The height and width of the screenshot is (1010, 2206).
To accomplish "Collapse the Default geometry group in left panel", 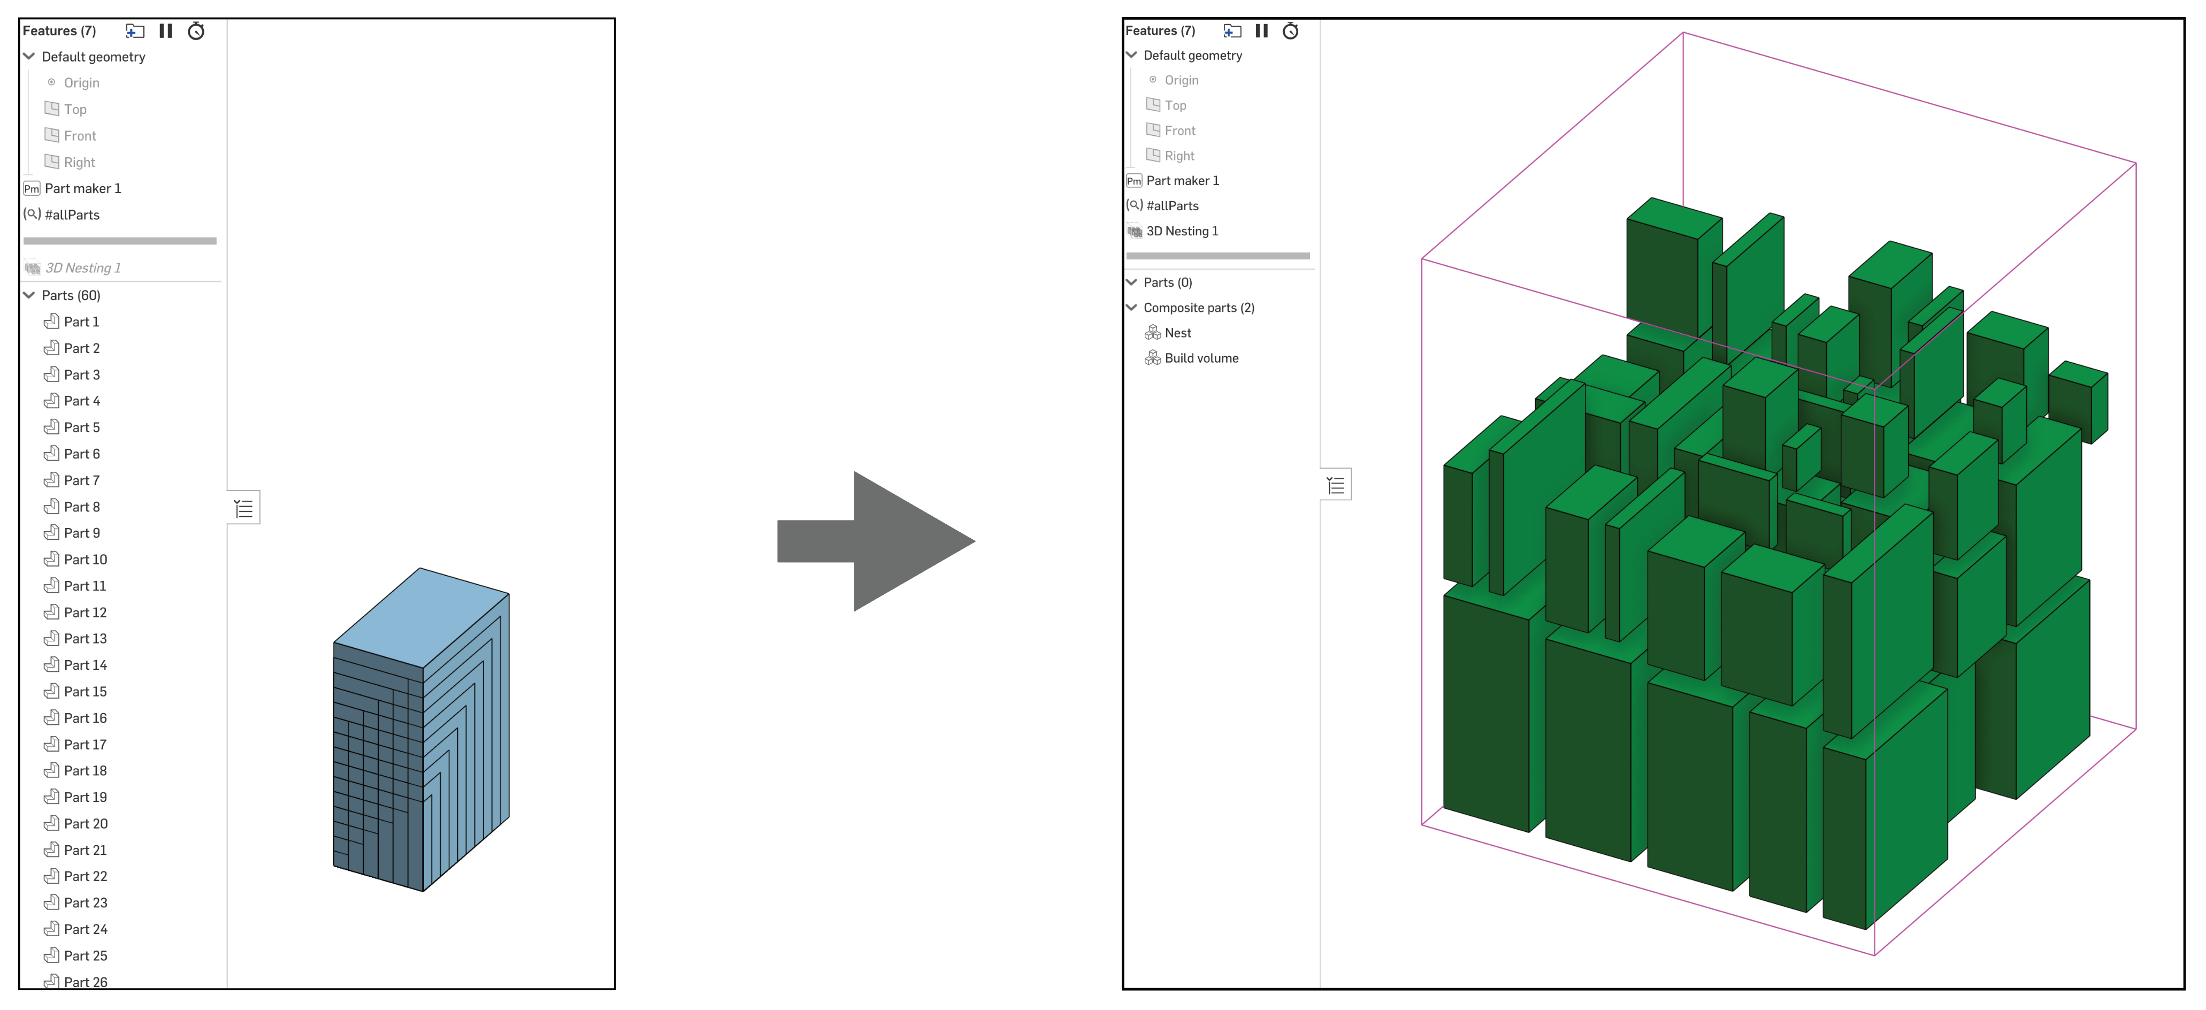I will (29, 57).
